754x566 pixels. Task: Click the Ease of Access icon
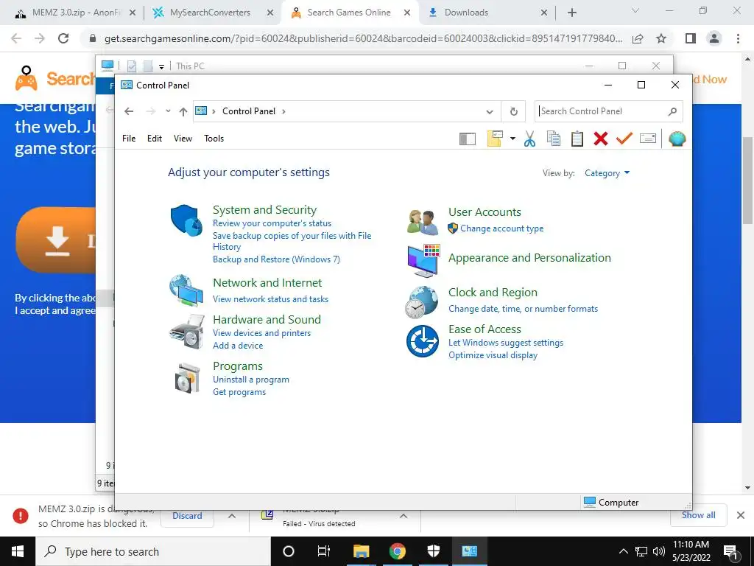[x=422, y=341]
